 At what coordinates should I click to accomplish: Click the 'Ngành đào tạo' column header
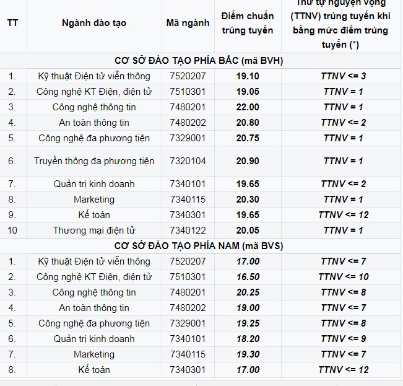pyautogui.click(x=94, y=23)
